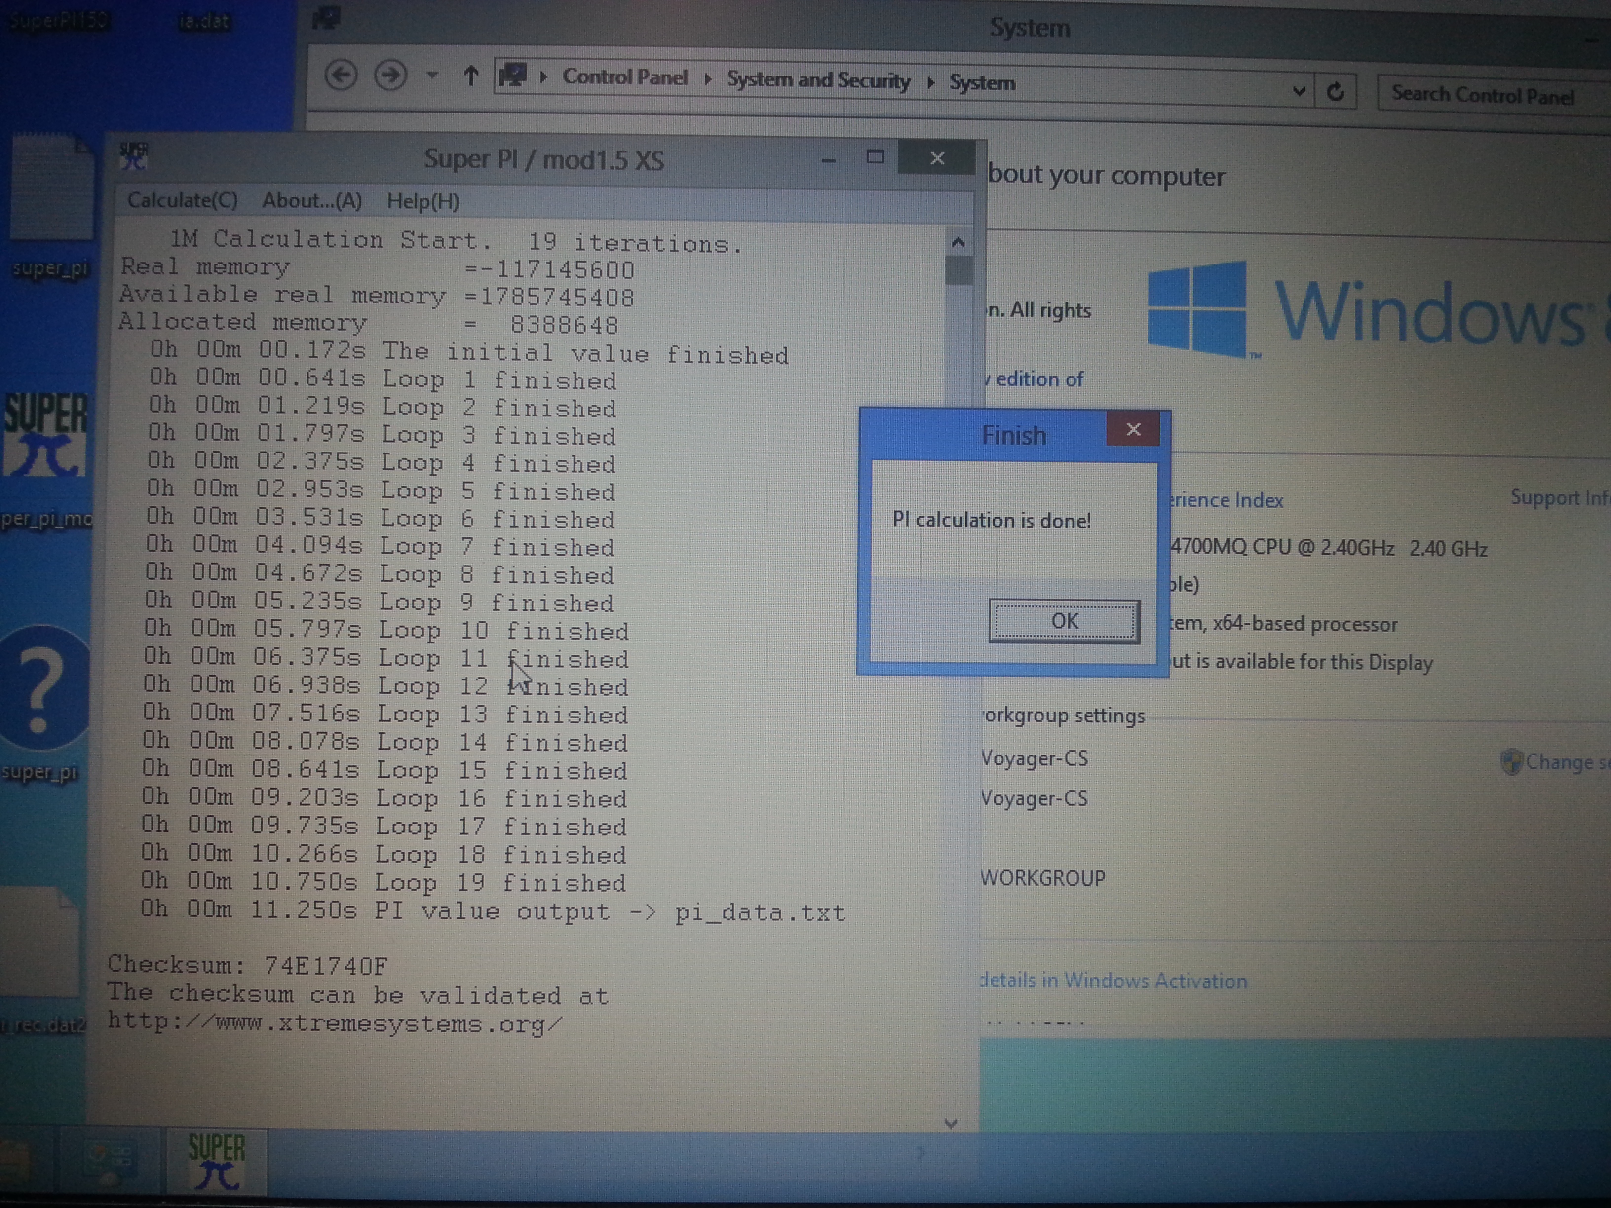This screenshot has width=1611, height=1208.
Task: Click the Control Panel taskbar icon
Action: [x=109, y=1161]
